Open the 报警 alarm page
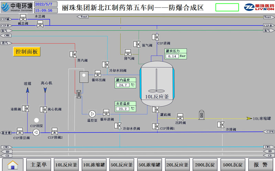 click(x=261, y=164)
